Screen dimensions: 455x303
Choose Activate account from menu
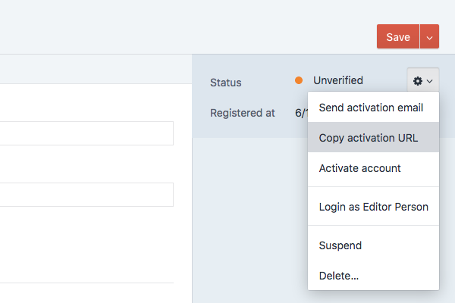point(373,168)
